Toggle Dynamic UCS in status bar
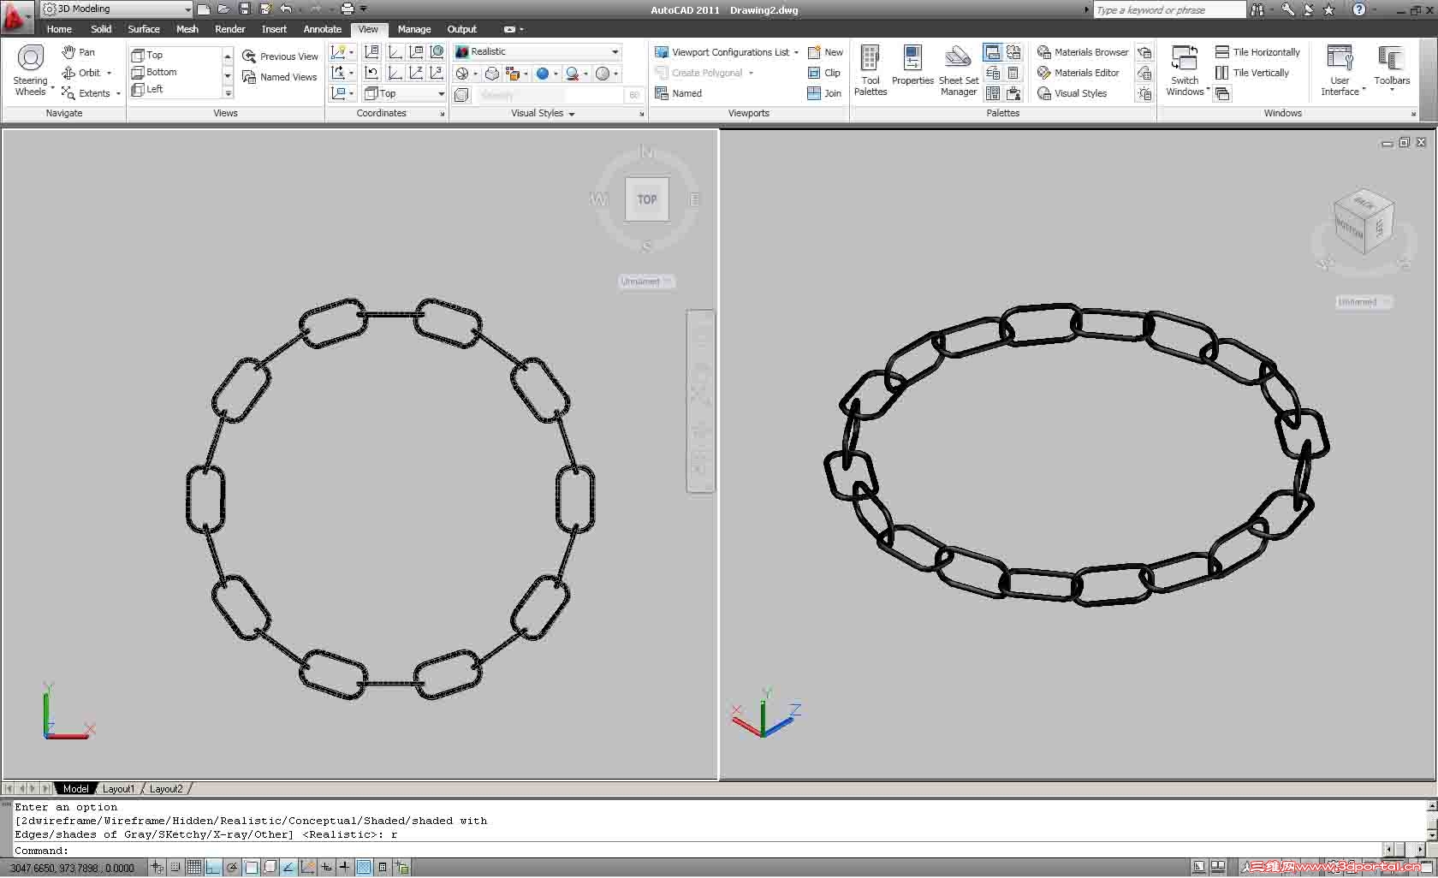The image size is (1438, 878). (308, 868)
